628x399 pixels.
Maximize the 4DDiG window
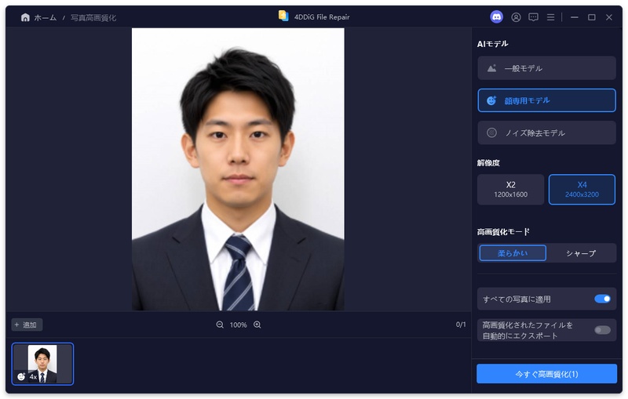(592, 17)
